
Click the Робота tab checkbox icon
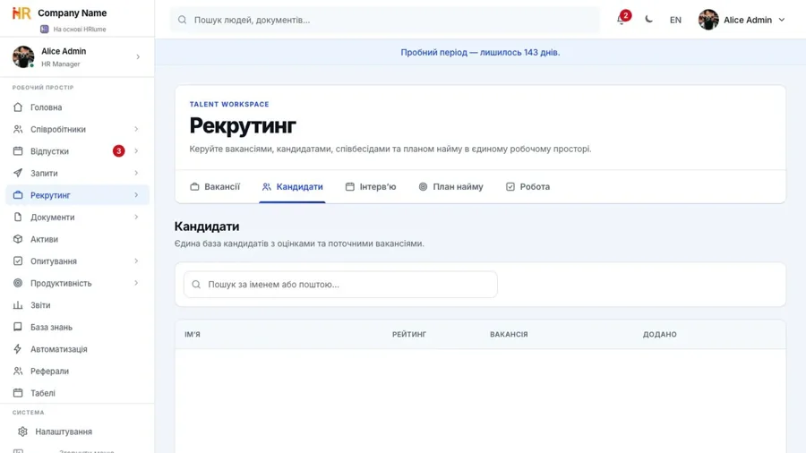pyautogui.click(x=510, y=187)
